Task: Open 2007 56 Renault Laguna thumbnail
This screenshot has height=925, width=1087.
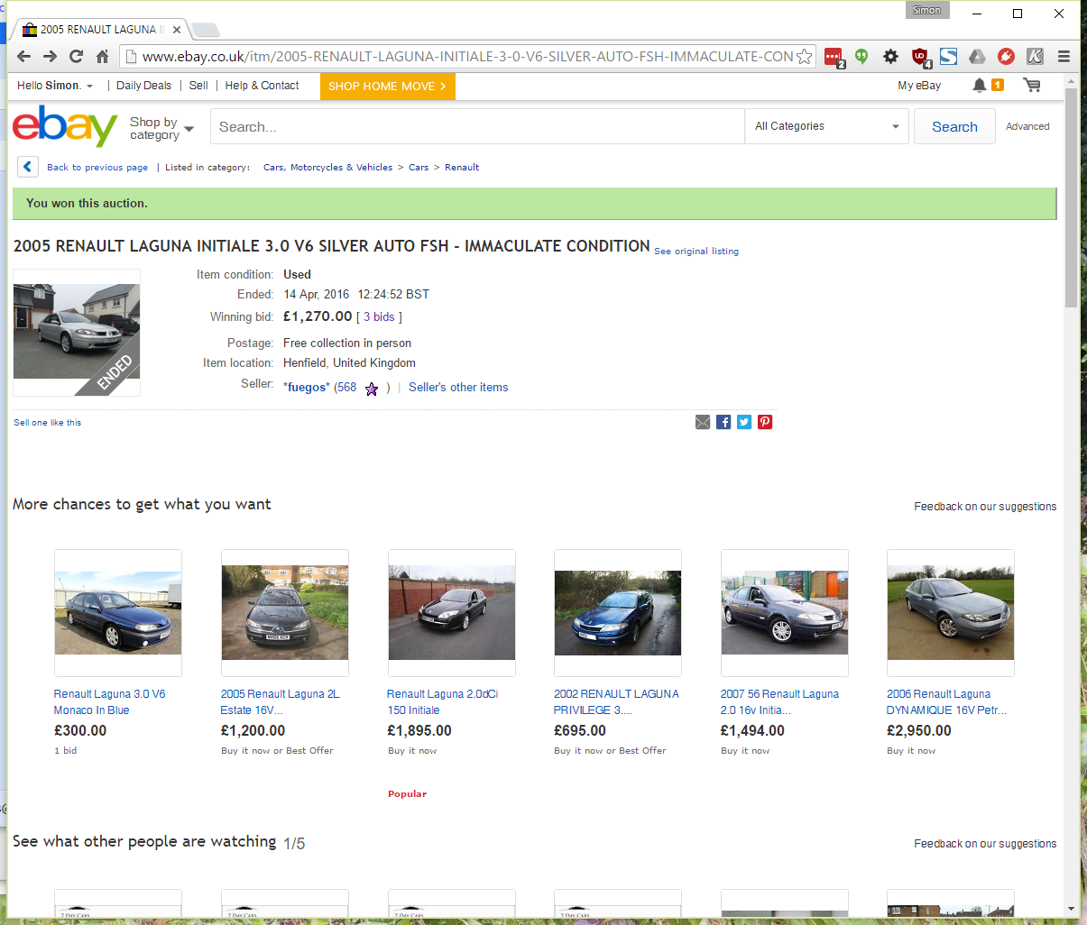Action: [x=785, y=613]
